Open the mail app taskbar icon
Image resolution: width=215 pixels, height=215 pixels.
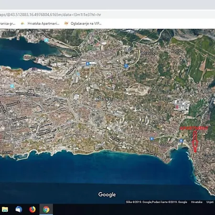pos(19,209)
